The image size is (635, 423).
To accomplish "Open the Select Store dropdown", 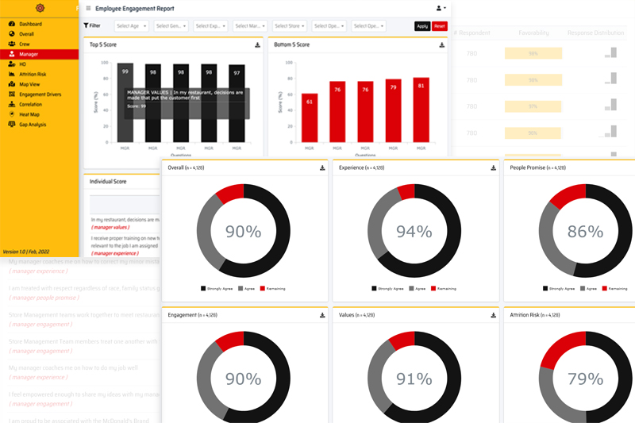I will pos(290,26).
